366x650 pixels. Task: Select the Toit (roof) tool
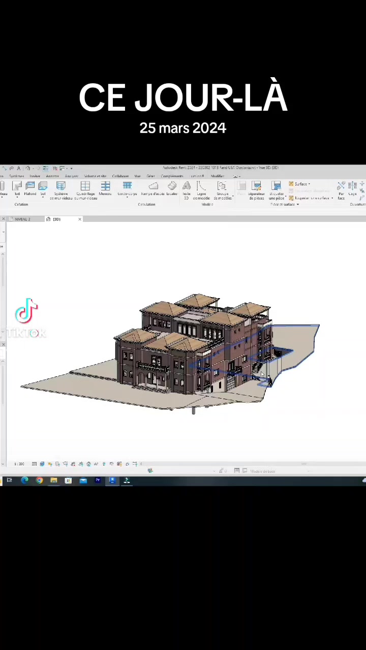click(17, 188)
